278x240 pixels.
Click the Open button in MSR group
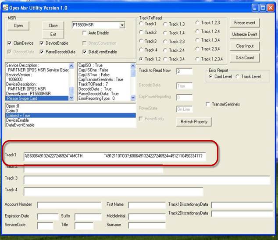click(18, 26)
